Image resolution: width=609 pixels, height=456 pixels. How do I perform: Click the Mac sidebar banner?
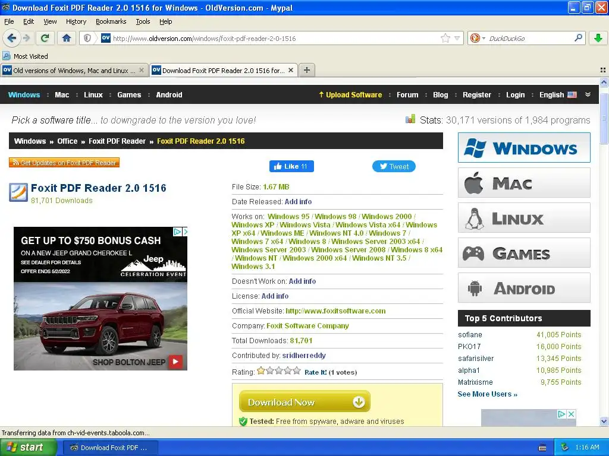coord(524,183)
